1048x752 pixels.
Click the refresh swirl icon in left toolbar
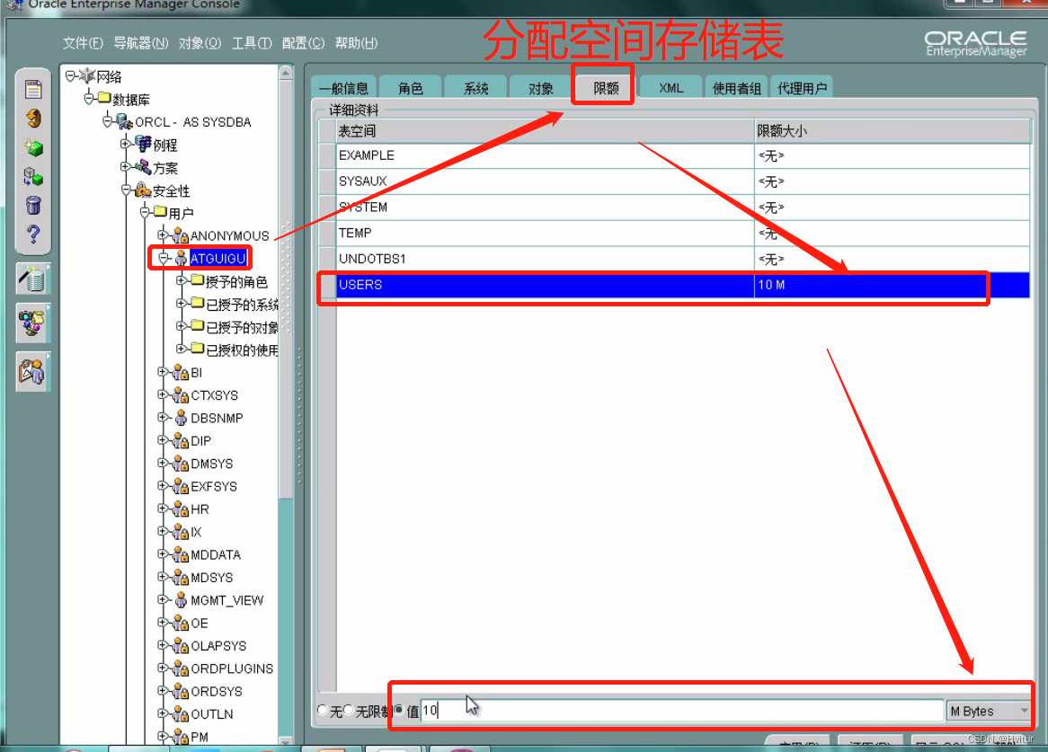[x=32, y=119]
